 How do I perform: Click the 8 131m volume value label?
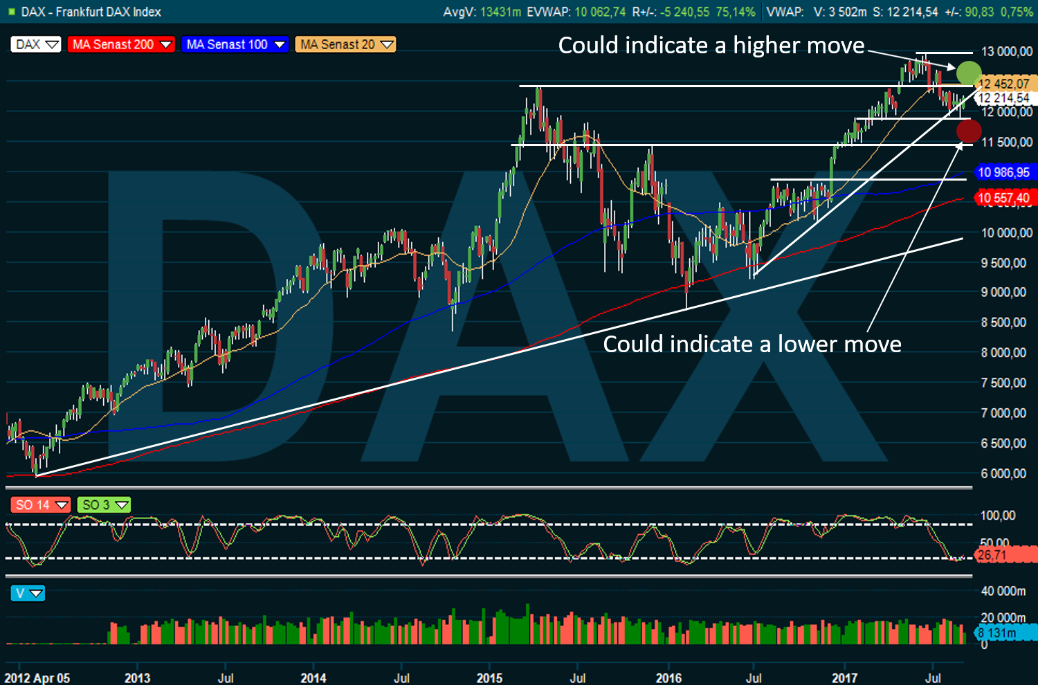click(x=998, y=633)
